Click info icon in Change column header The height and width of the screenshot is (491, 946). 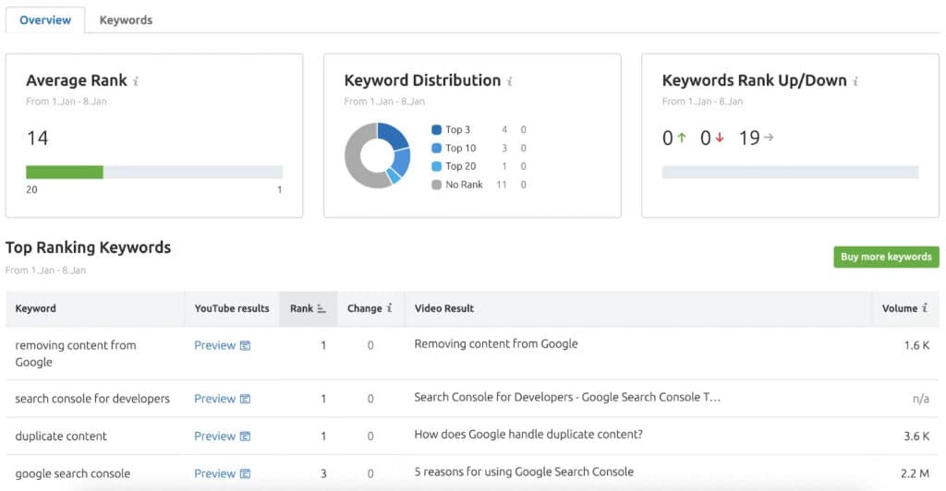tap(389, 308)
